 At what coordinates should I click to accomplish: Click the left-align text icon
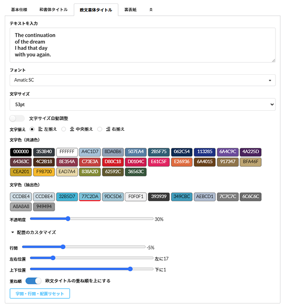coord(40,129)
